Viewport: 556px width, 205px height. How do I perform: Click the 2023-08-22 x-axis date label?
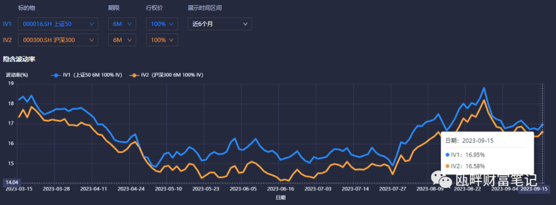point(467,189)
